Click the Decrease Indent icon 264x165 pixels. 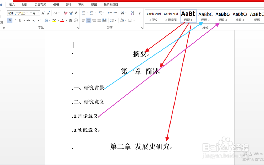click(110, 12)
